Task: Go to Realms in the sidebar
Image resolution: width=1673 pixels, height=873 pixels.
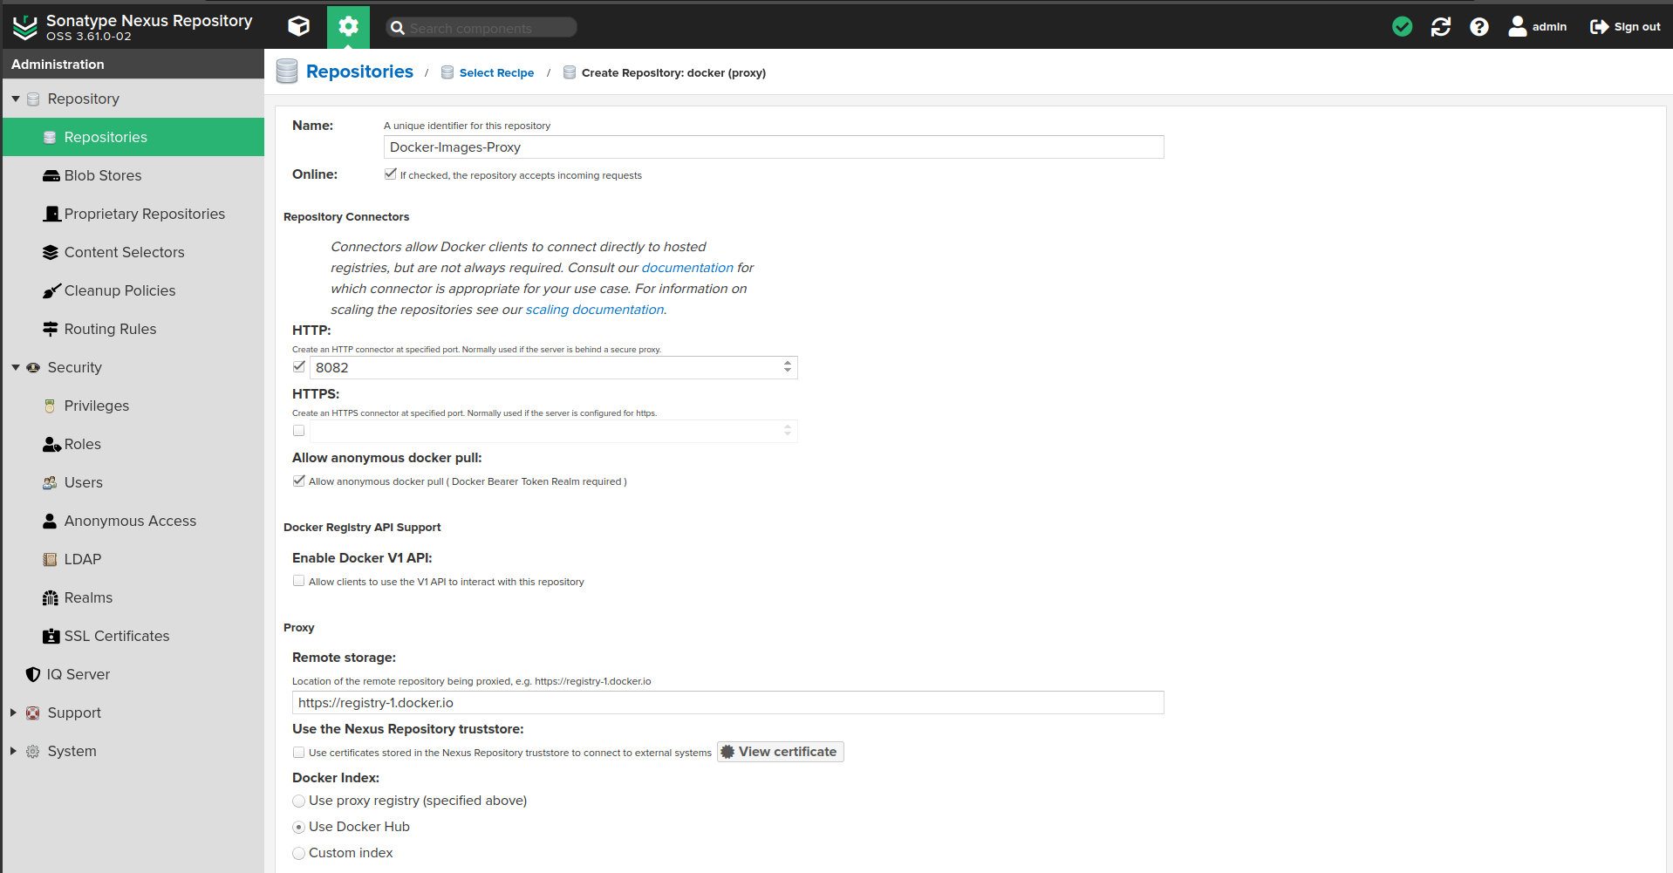Action: (x=88, y=597)
